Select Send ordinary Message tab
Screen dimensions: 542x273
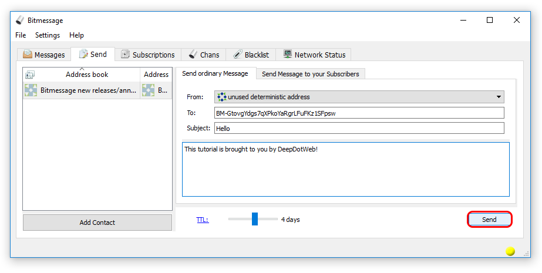click(215, 73)
